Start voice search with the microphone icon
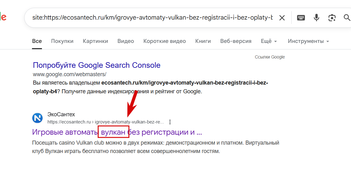 (316, 17)
